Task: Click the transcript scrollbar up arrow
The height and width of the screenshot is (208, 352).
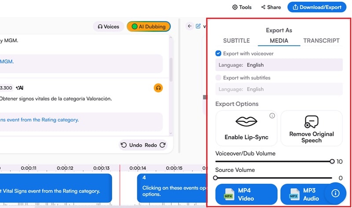Action: click(x=171, y=37)
